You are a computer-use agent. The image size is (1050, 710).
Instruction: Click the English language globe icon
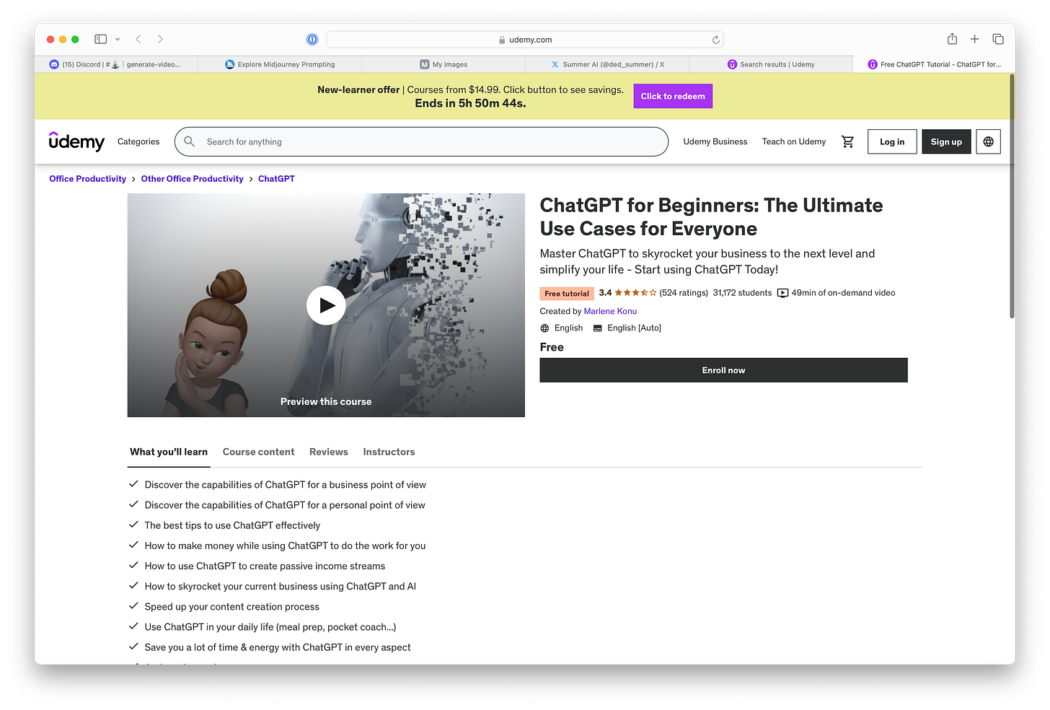544,328
